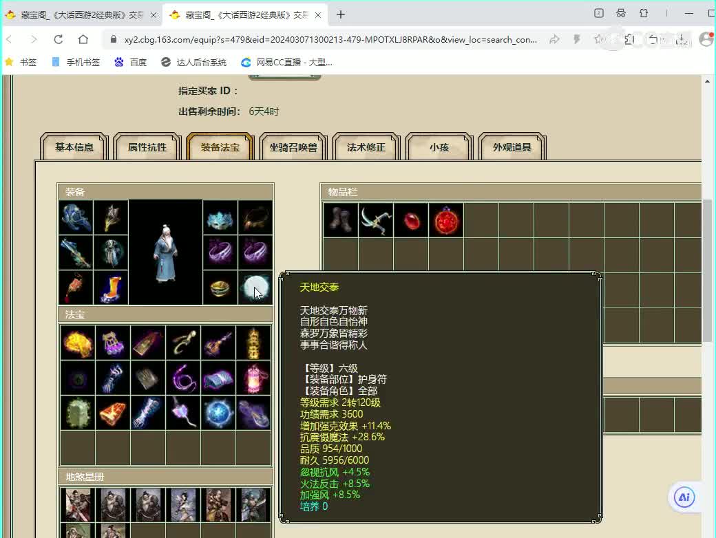This screenshot has height=538, width=716.
Task: Select the grey boots in 物品栏
Action: [x=341, y=220]
